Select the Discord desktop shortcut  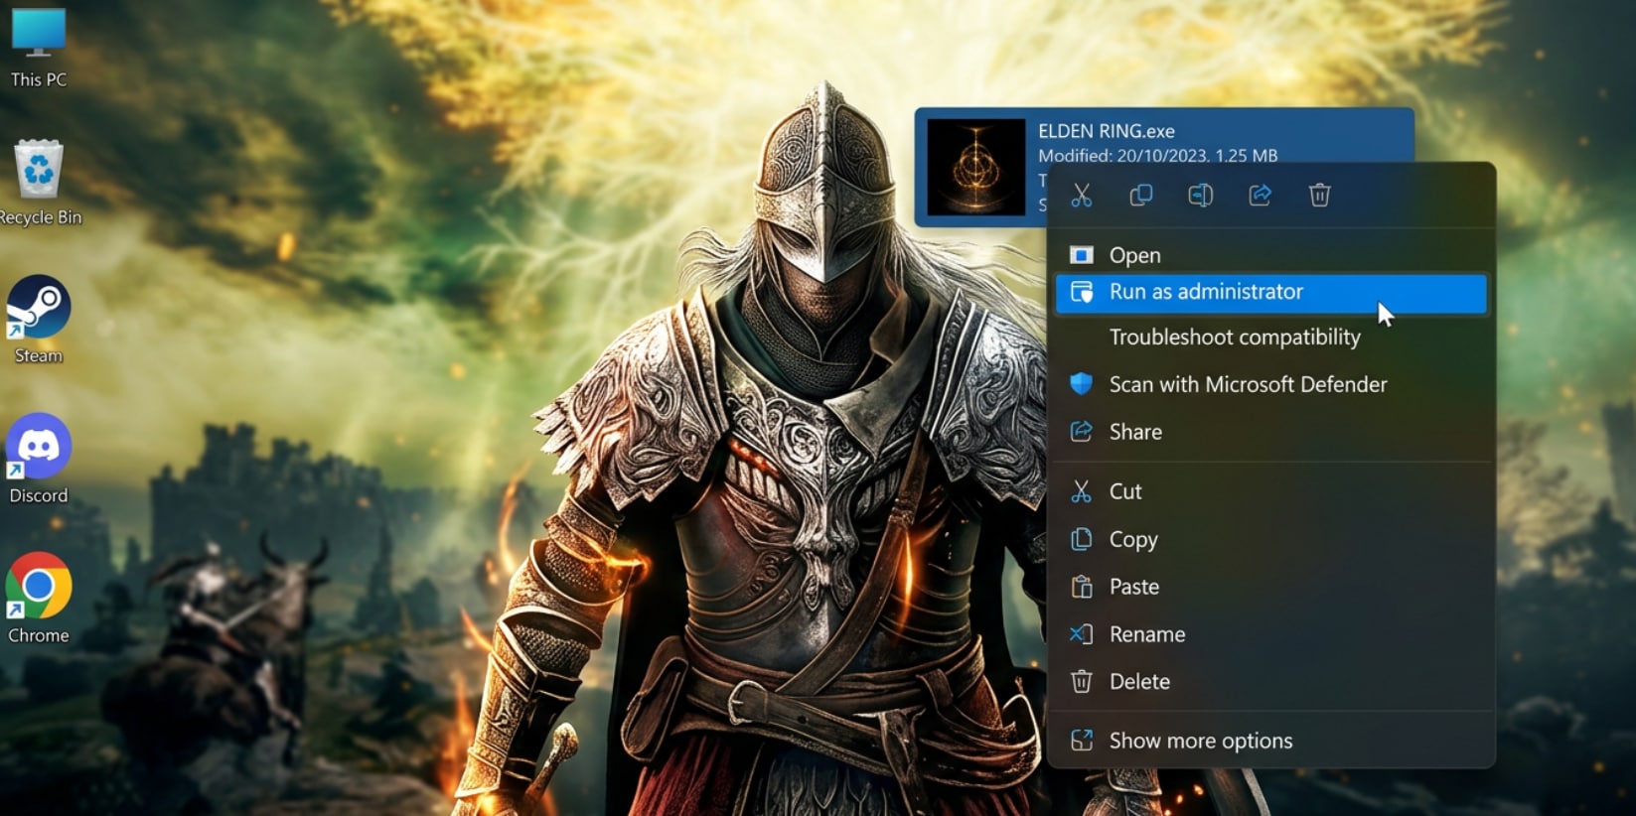[39, 459]
